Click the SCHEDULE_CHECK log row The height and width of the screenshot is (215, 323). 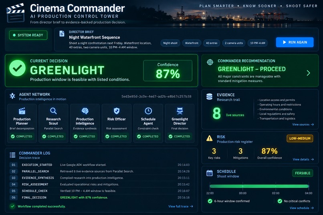99,191
